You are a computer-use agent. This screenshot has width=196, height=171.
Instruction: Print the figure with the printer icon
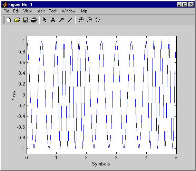point(34,20)
